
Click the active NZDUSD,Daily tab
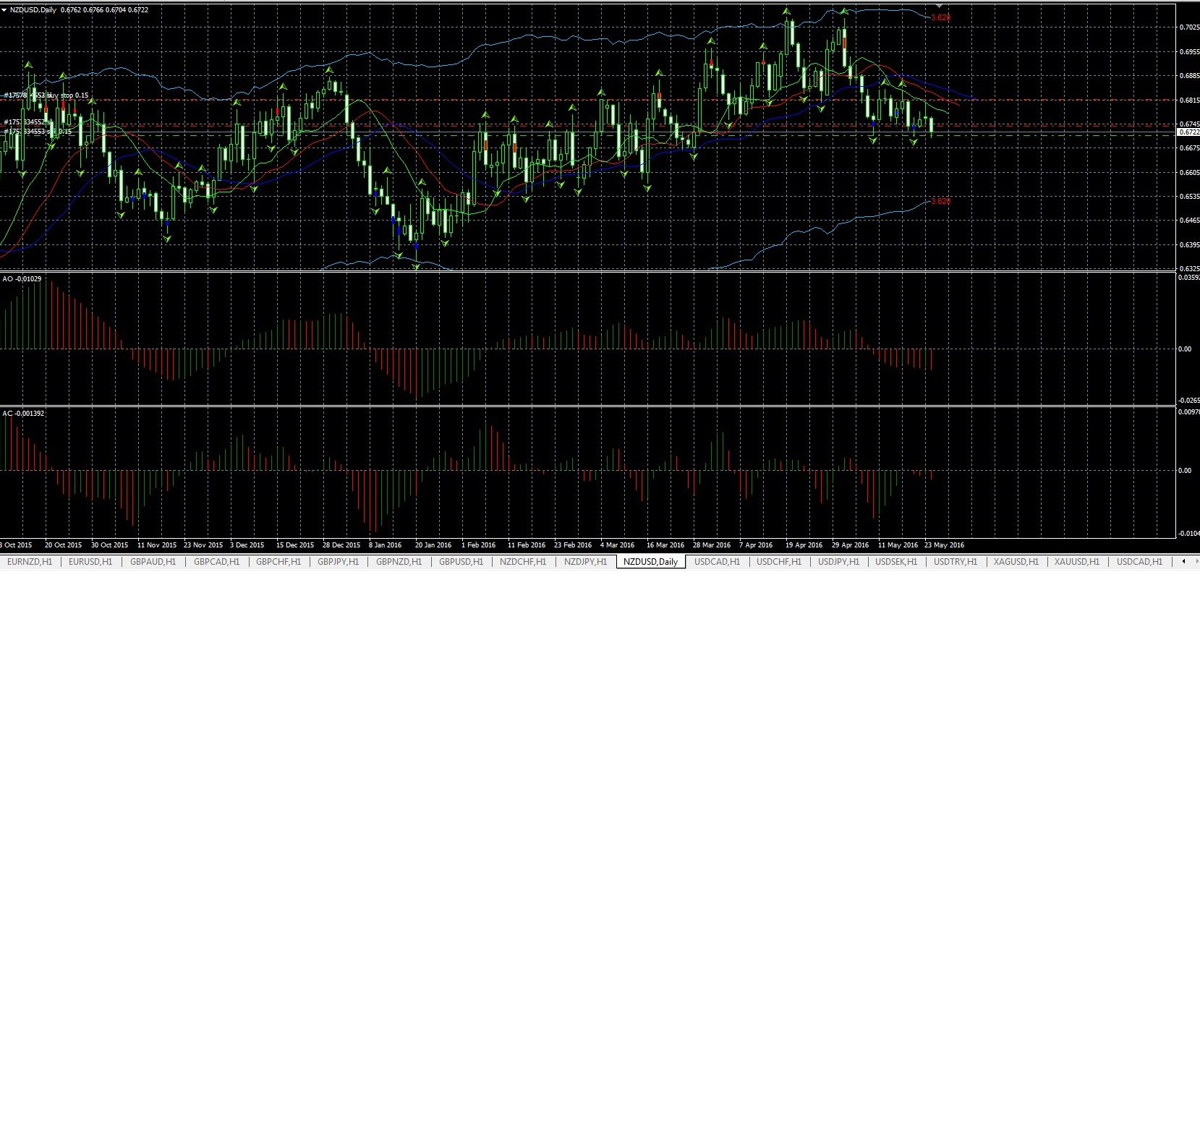click(x=651, y=562)
